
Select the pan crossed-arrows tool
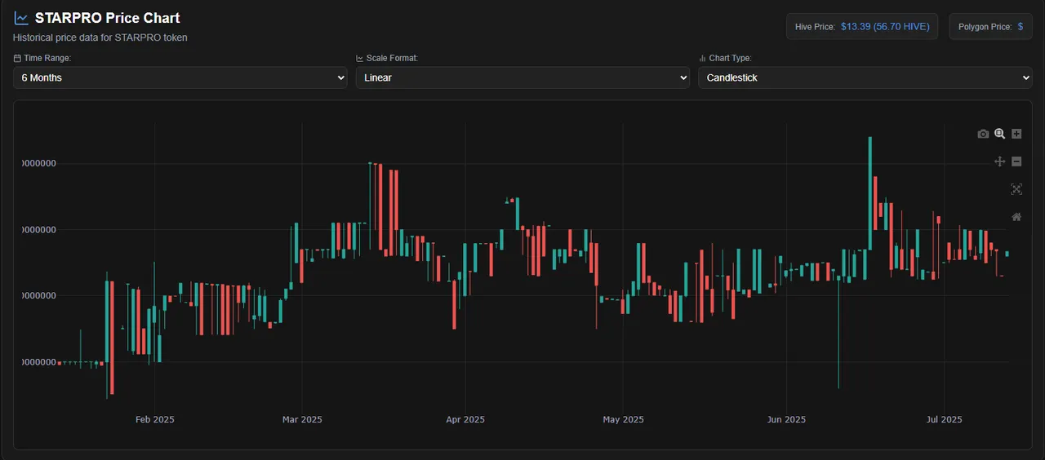pos(999,161)
